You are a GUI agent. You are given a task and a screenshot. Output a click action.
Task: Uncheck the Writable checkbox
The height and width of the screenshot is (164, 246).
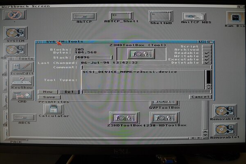(x=207, y=56)
